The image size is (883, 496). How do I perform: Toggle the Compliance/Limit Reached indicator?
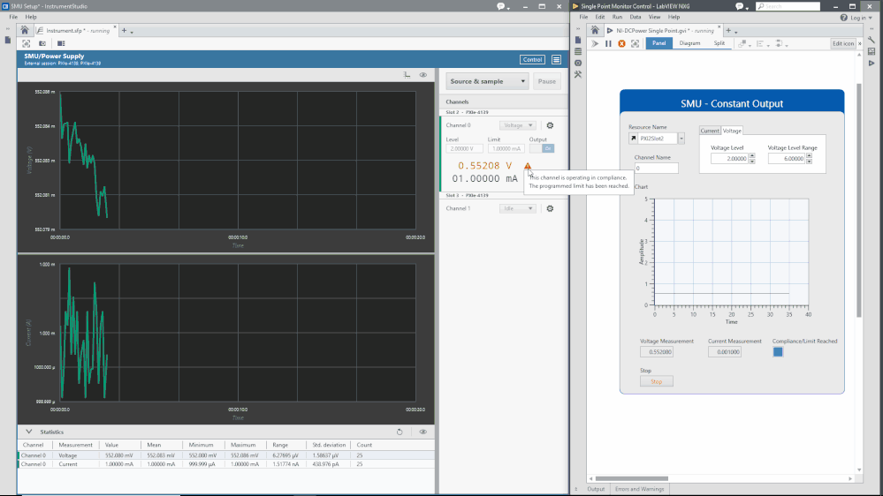[778, 351]
